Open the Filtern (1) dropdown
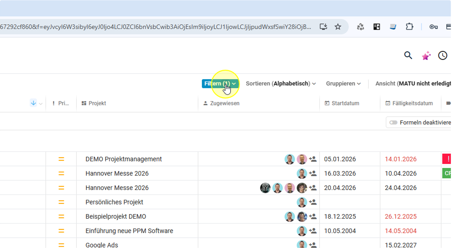Image resolution: width=452 pixels, height=248 pixels. (x=220, y=84)
